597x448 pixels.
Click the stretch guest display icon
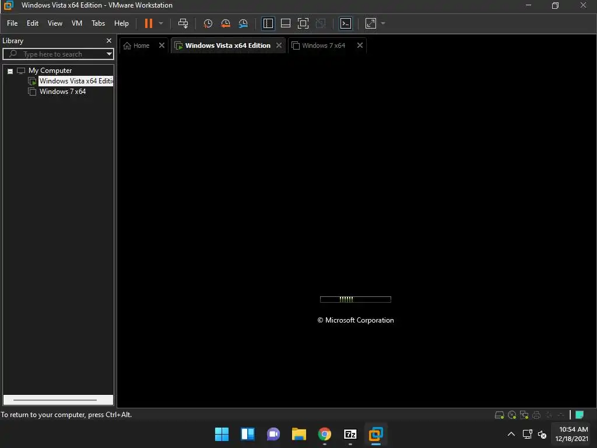click(x=371, y=23)
